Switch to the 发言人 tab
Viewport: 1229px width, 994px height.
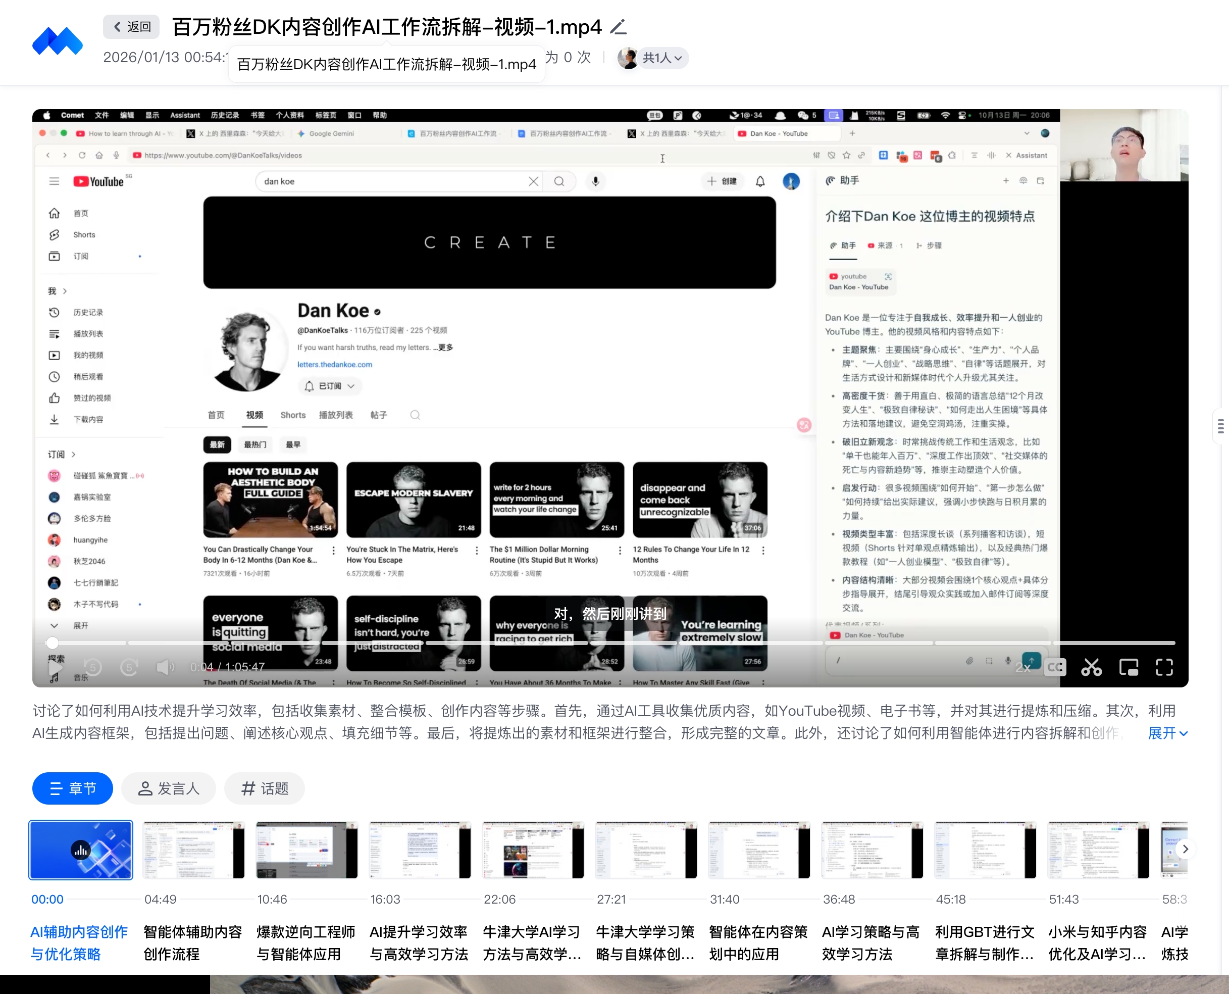click(x=169, y=788)
